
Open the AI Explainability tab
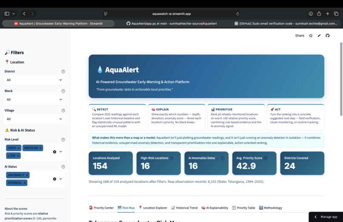[215, 208]
